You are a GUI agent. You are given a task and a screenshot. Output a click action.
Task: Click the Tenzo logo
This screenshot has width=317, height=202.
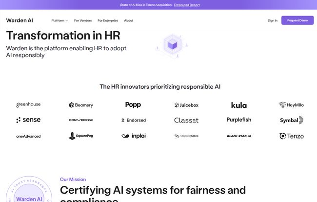tap(291, 136)
